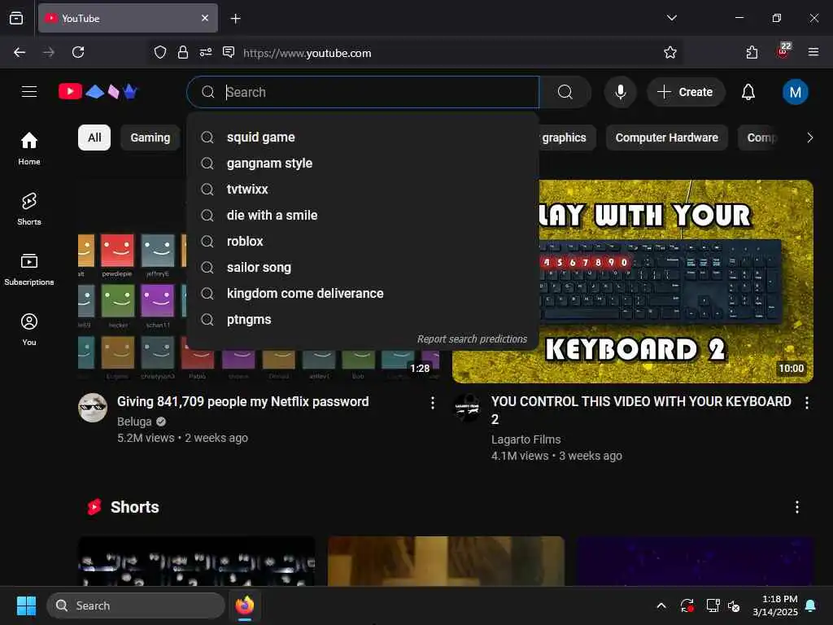Image resolution: width=833 pixels, height=625 pixels.
Task: Open the muted volume tray icon
Action: [734, 605]
